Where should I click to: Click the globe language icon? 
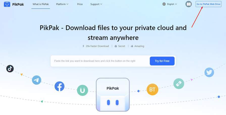[164, 4]
